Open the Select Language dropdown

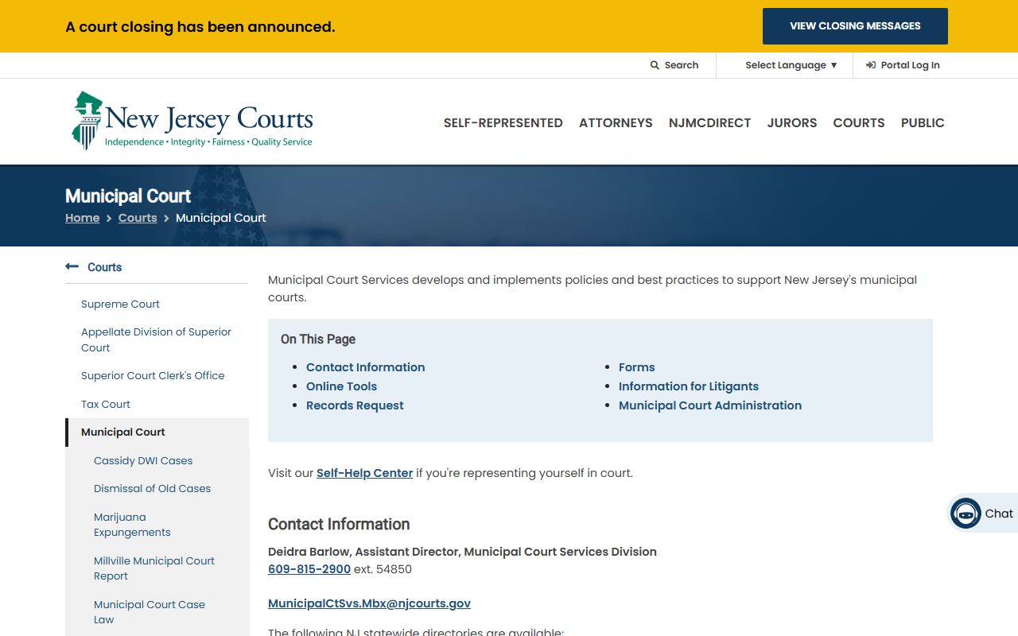click(x=791, y=65)
